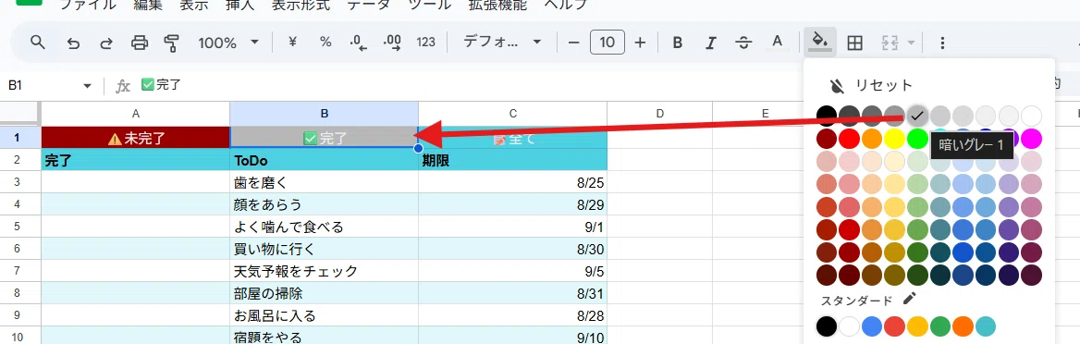Select the 期限 header cell
Viewport: 1080px width, 344px height.
coord(512,160)
